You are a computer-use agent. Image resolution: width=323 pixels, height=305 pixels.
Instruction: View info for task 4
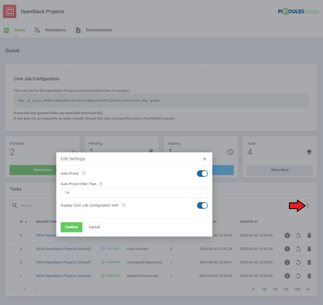(x=287, y=235)
